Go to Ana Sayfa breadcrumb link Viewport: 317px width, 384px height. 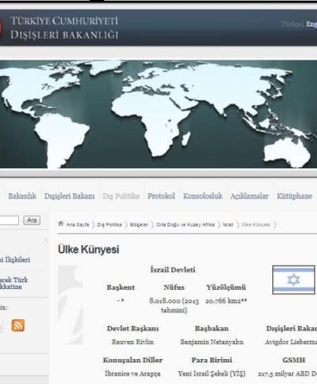[78, 224]
